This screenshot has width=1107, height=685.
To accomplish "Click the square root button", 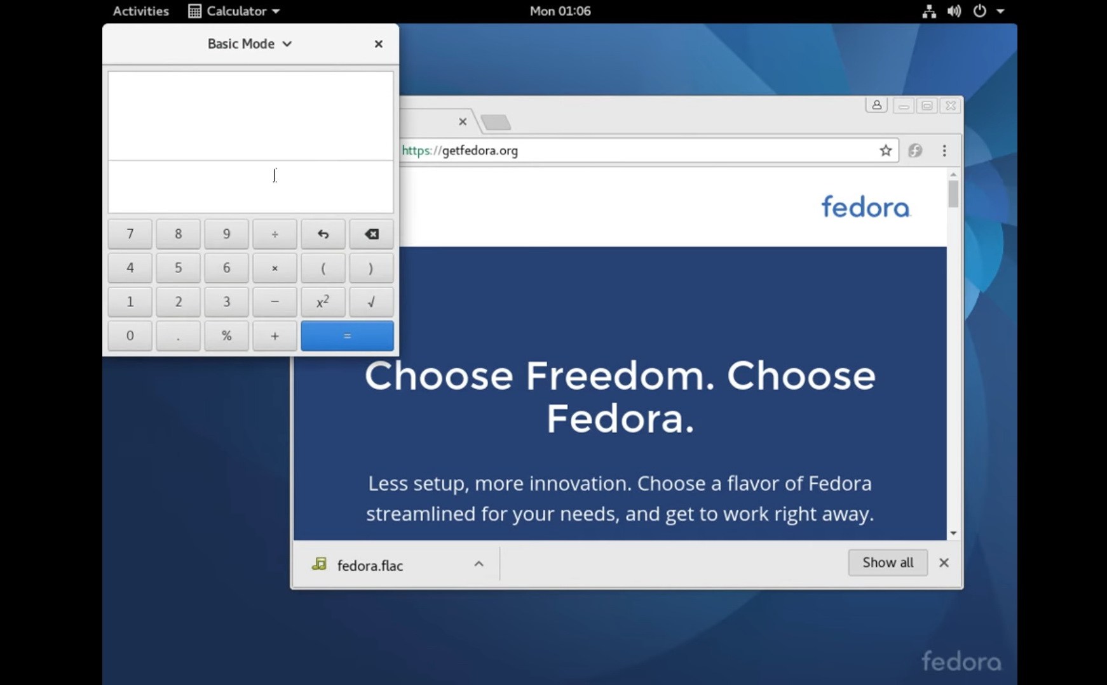I will coord(371,302).
